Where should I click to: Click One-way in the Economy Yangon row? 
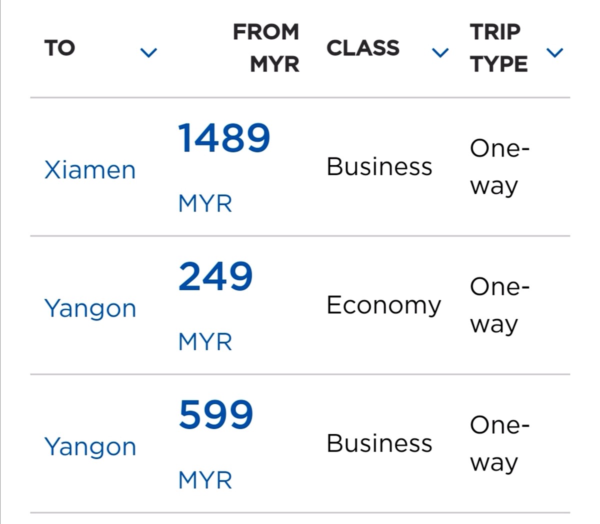pos(499,306)
